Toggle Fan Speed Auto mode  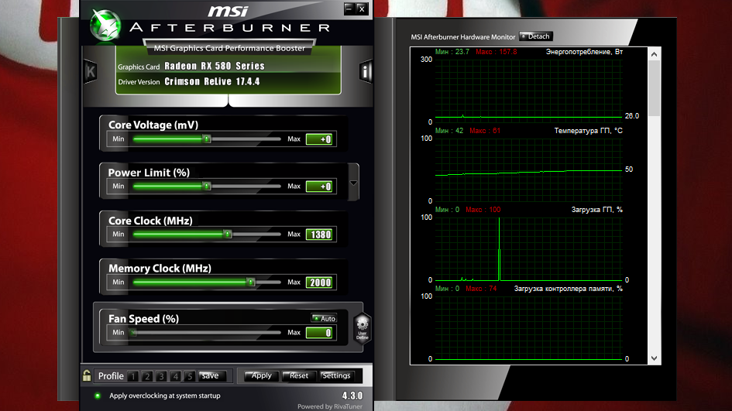[325, 319]
